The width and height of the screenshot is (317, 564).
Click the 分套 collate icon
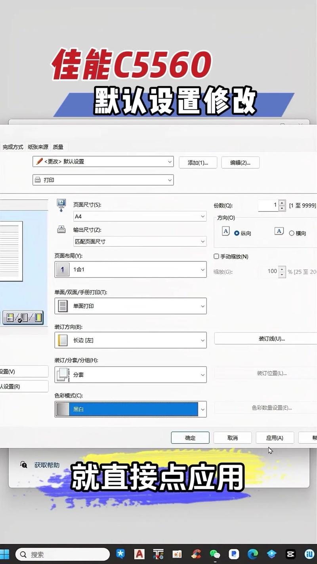(x=62, y=374)
